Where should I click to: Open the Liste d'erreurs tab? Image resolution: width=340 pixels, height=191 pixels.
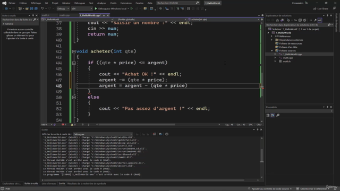(49, 184)
